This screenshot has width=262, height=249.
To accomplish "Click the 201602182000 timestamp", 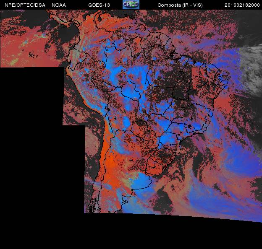I will (x=242, y=5).
